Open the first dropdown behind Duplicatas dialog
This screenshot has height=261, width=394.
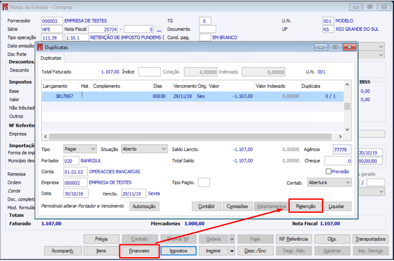[x=381, y=47]
